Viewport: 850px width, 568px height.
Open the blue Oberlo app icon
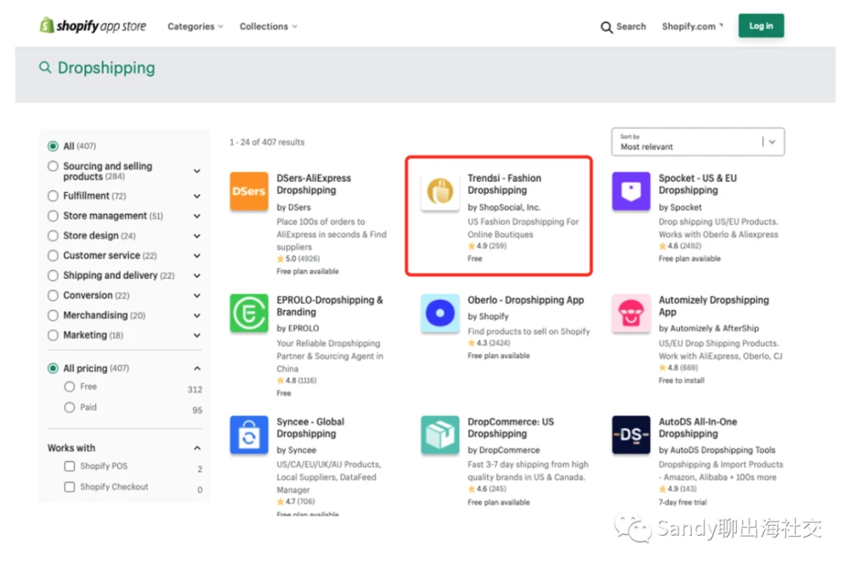(439, 313)
